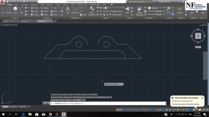Run the Trim command
This screenshot has width=209, height=117.
point(54,8)
